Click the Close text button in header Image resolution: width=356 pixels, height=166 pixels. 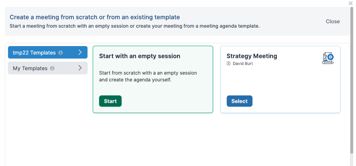[333, 21]
